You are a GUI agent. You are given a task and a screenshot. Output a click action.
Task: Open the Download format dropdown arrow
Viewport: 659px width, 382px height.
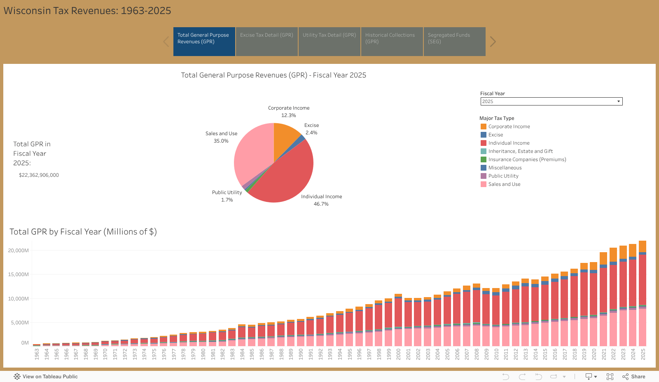click(x=596, y=376)
